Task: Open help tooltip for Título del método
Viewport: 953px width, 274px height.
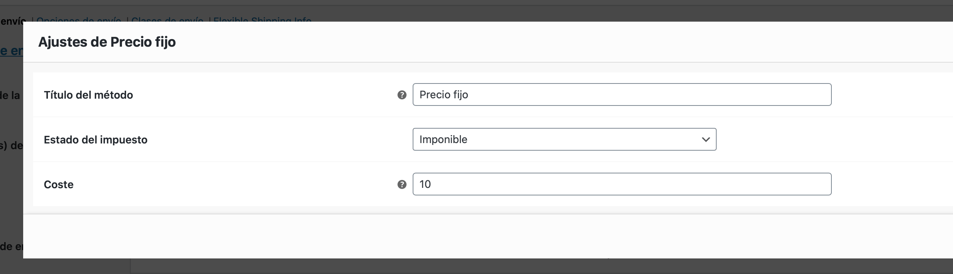Action: (x=402, y=95)
